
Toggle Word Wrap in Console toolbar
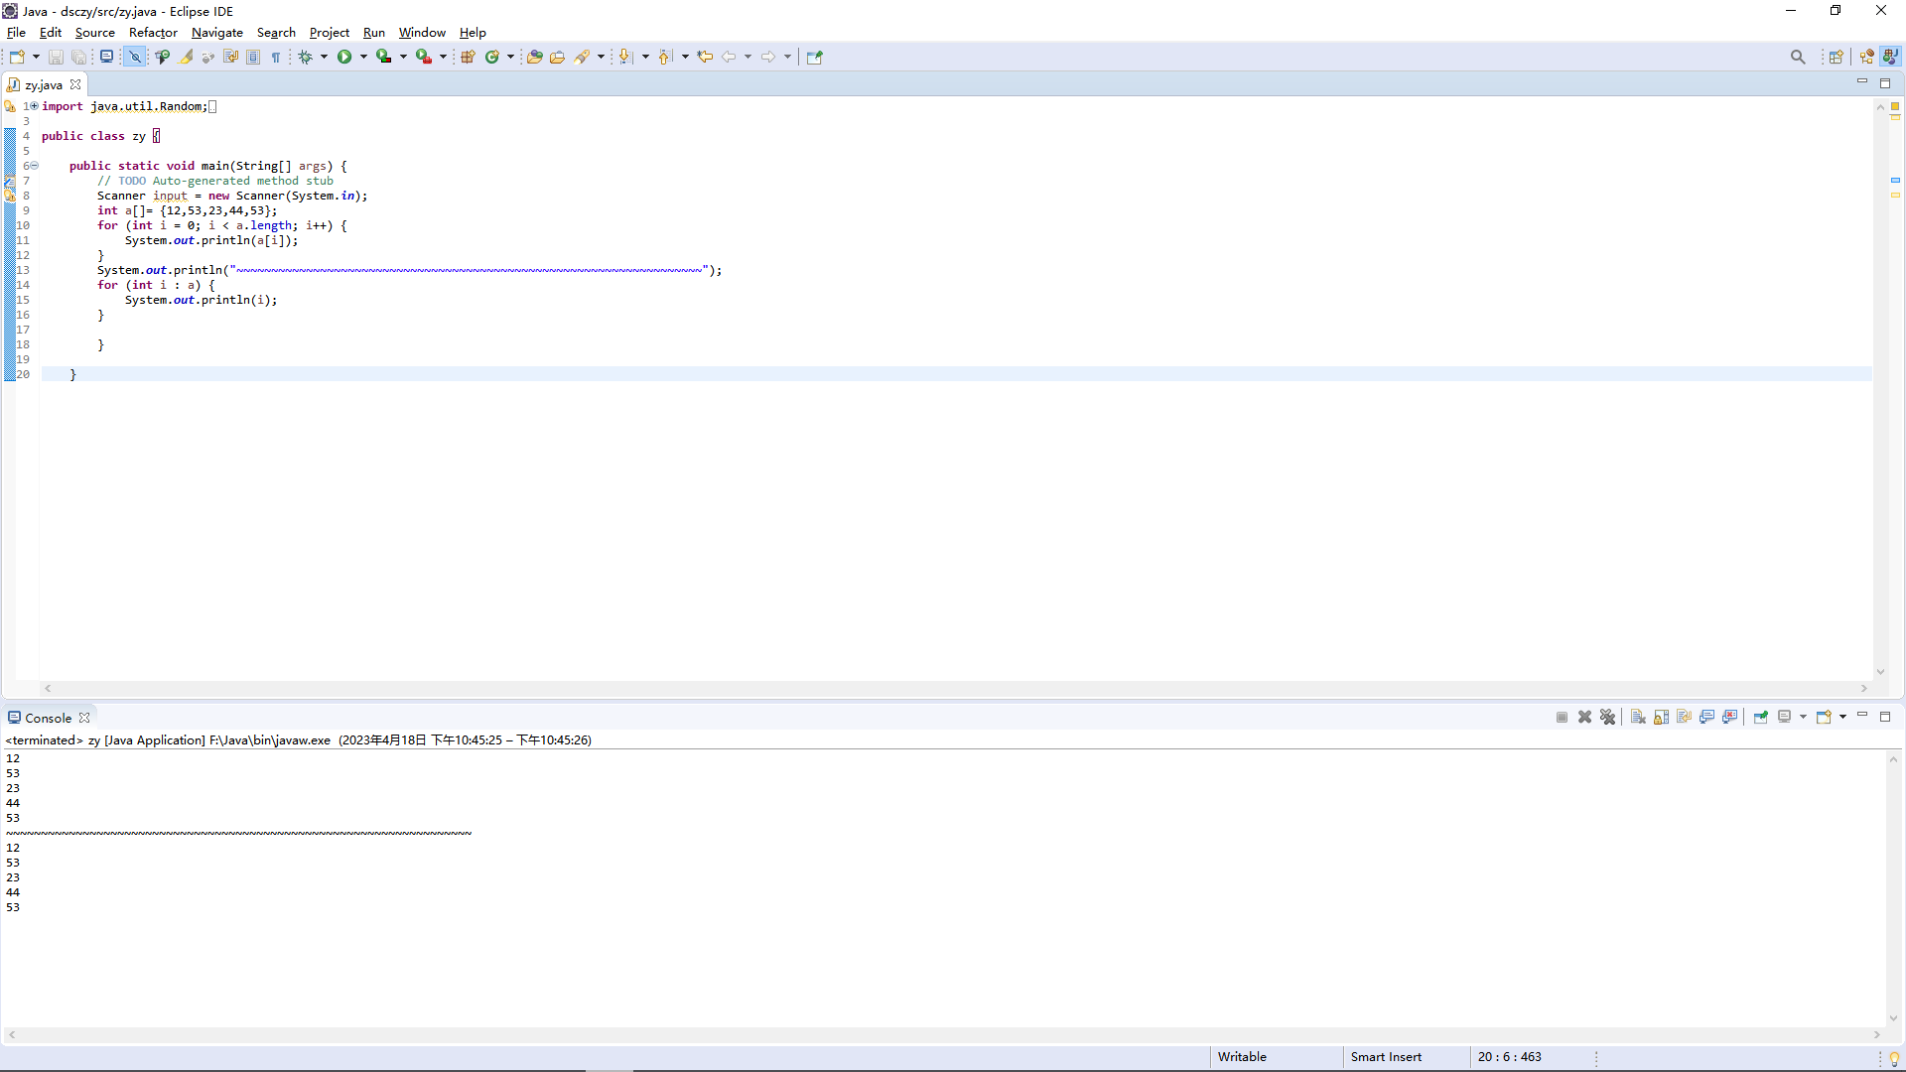tap(1684, 717)
